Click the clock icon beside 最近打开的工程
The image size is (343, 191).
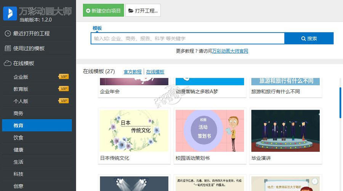click(8, 33)
